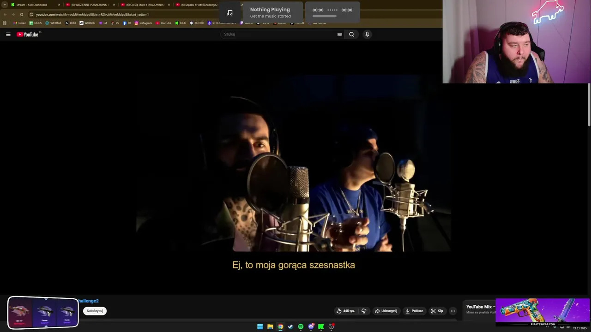The width and height of the screenshot is (591, 332).
Task: Close the Stream - Kick Dashboard tab
Action: pyautogui.click(x=59, y=5)
